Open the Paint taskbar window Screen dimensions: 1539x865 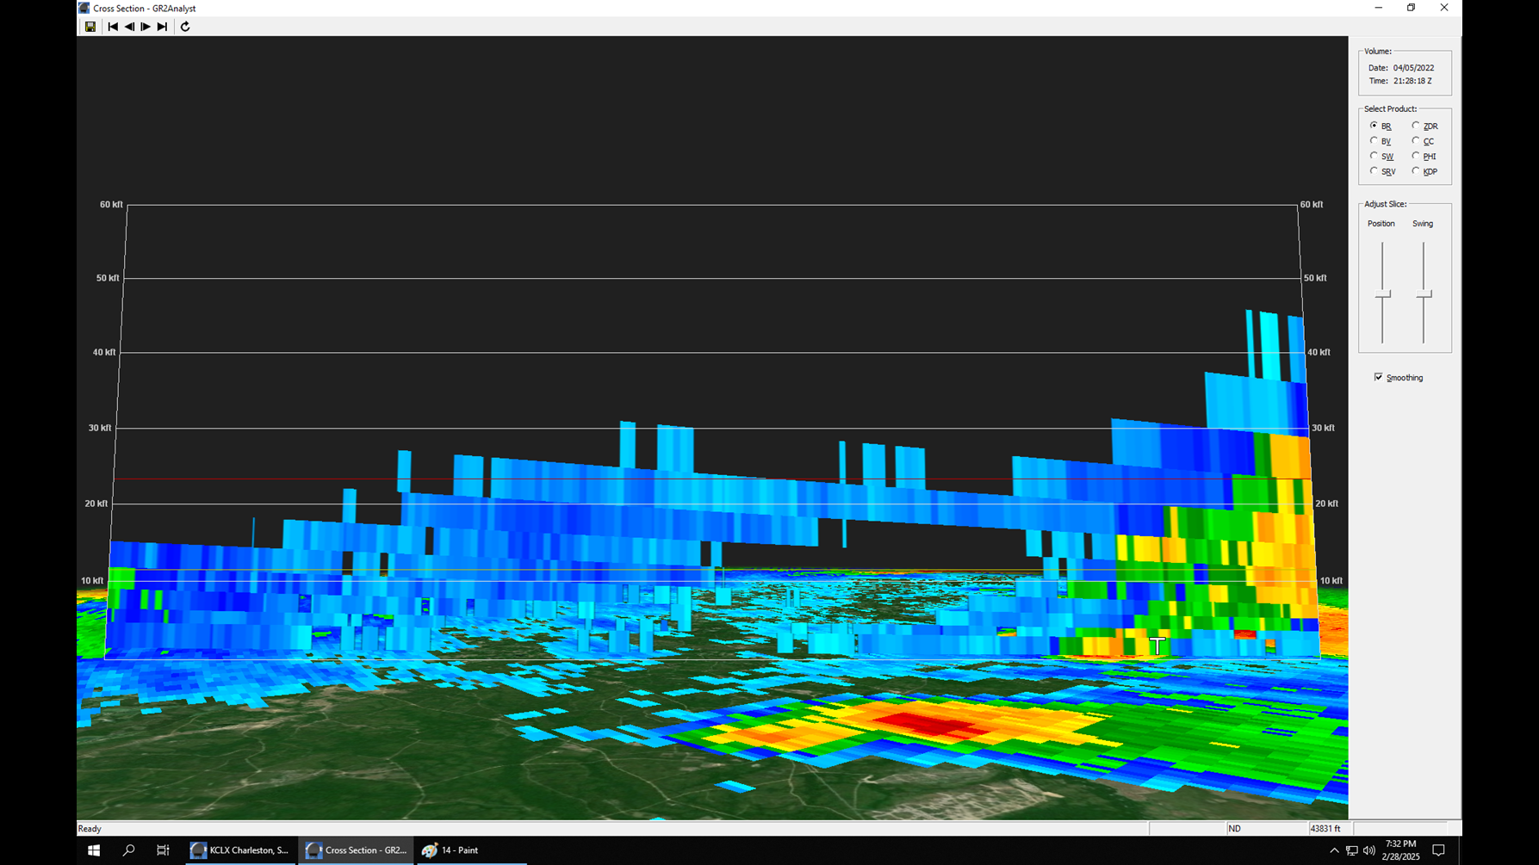(450, 850)
